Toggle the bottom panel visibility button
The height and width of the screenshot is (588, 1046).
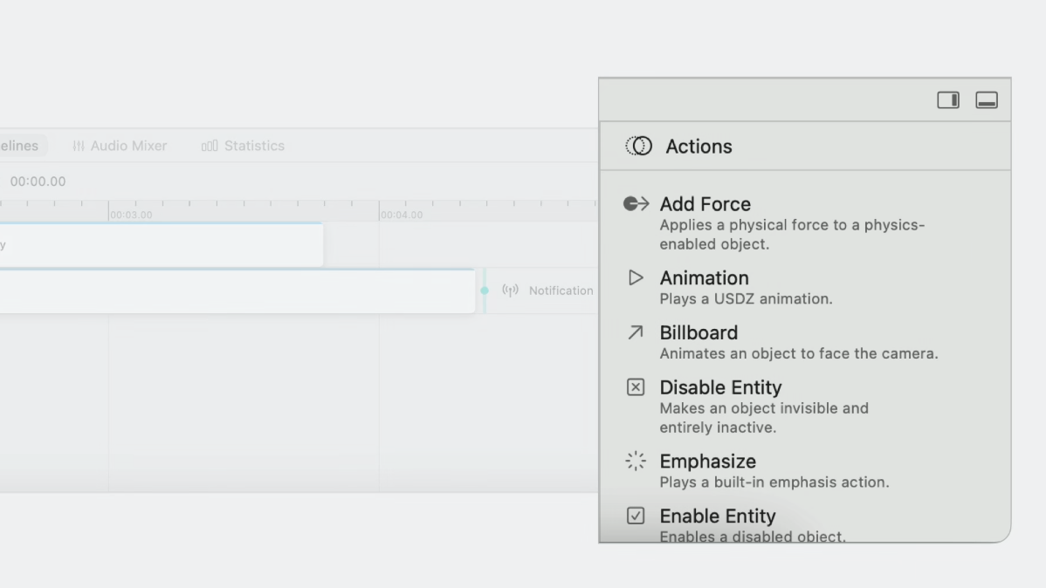click(987, 100)
